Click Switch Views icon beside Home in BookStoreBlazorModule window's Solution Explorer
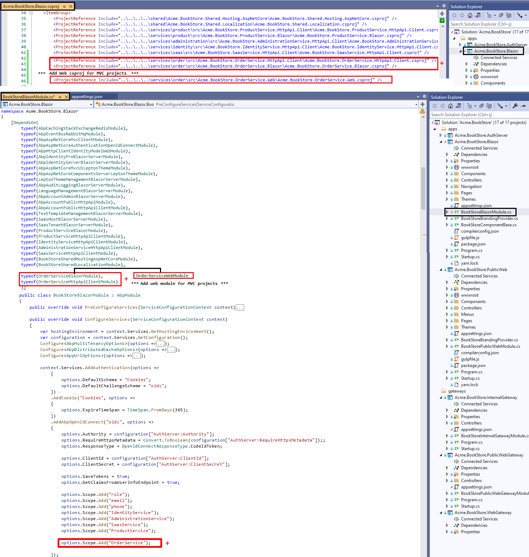The image size is (529, 557). (458, 106)
